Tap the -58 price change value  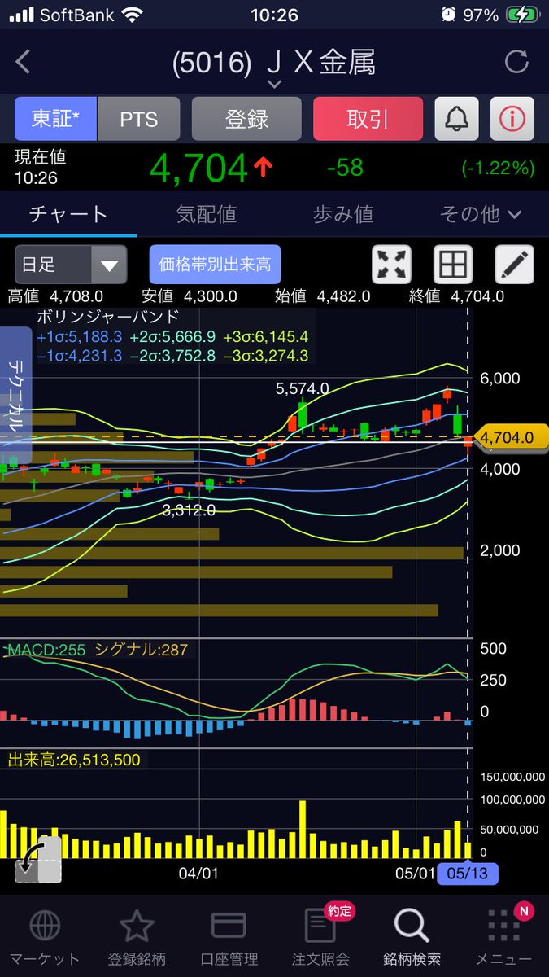(x=344, y=169)
